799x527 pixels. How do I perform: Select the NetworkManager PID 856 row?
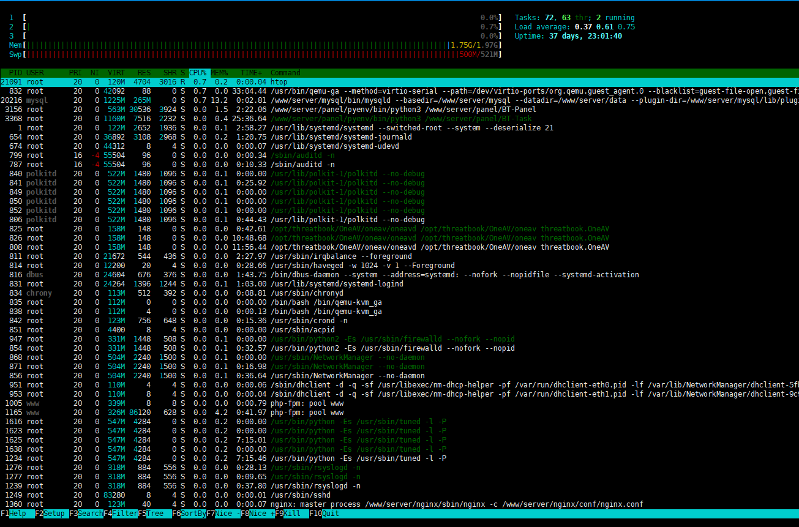point(399,376)
